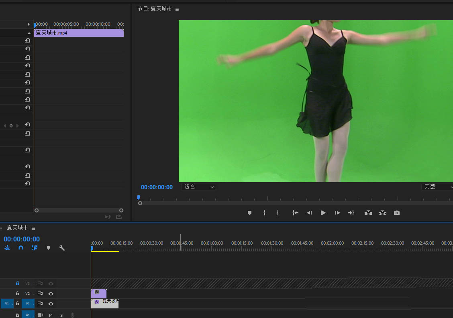The image size is (453, 318).
Task: Open timeline wrench display settings
Action: (x=62, y=248)
